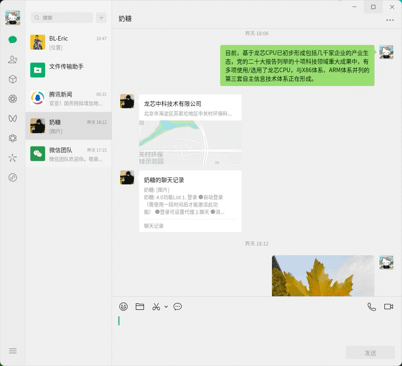Open Favorites from the sidebar
This screenshot has width=402, height=366.
[13, 79]
